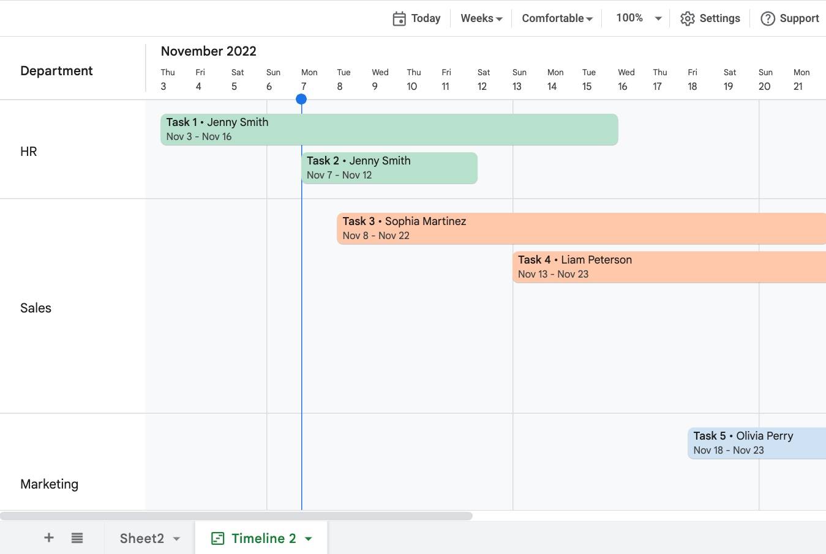Expand the Timeline 2 tab options arrow
The image size is (826, 554).
(x=309, y=539)
